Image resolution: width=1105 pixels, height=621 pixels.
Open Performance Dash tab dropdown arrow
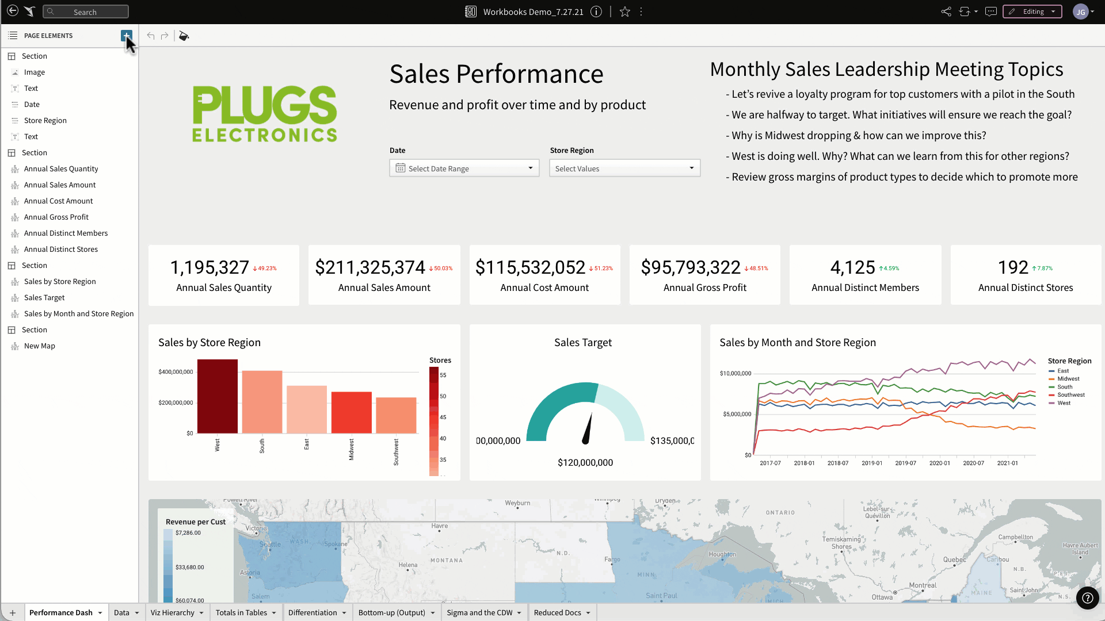tap(100, 613)
